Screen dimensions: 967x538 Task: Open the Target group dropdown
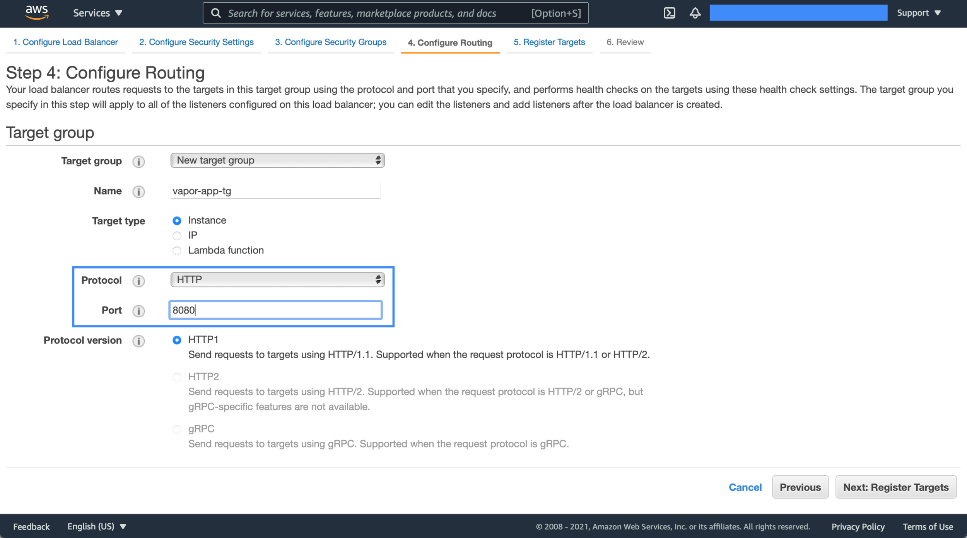(277, 160)
